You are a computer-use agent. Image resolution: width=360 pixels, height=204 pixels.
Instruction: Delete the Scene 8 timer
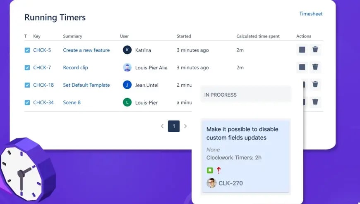(x=315, y=102)
